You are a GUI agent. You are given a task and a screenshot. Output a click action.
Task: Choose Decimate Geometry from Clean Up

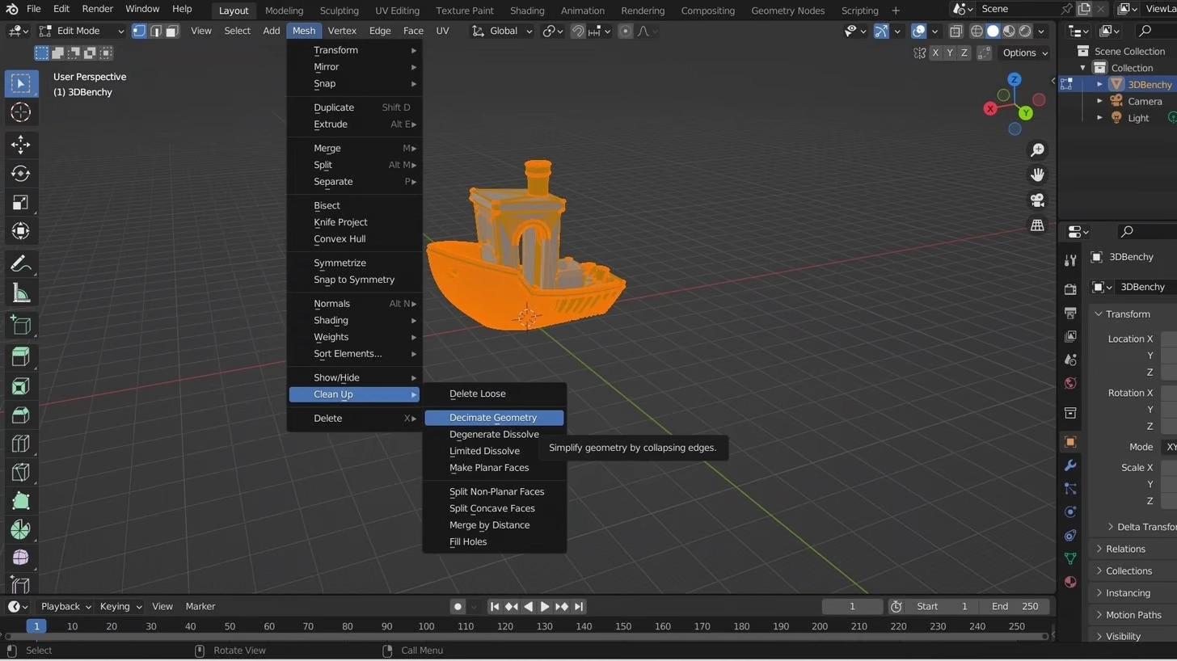click(x=494, y=418)
